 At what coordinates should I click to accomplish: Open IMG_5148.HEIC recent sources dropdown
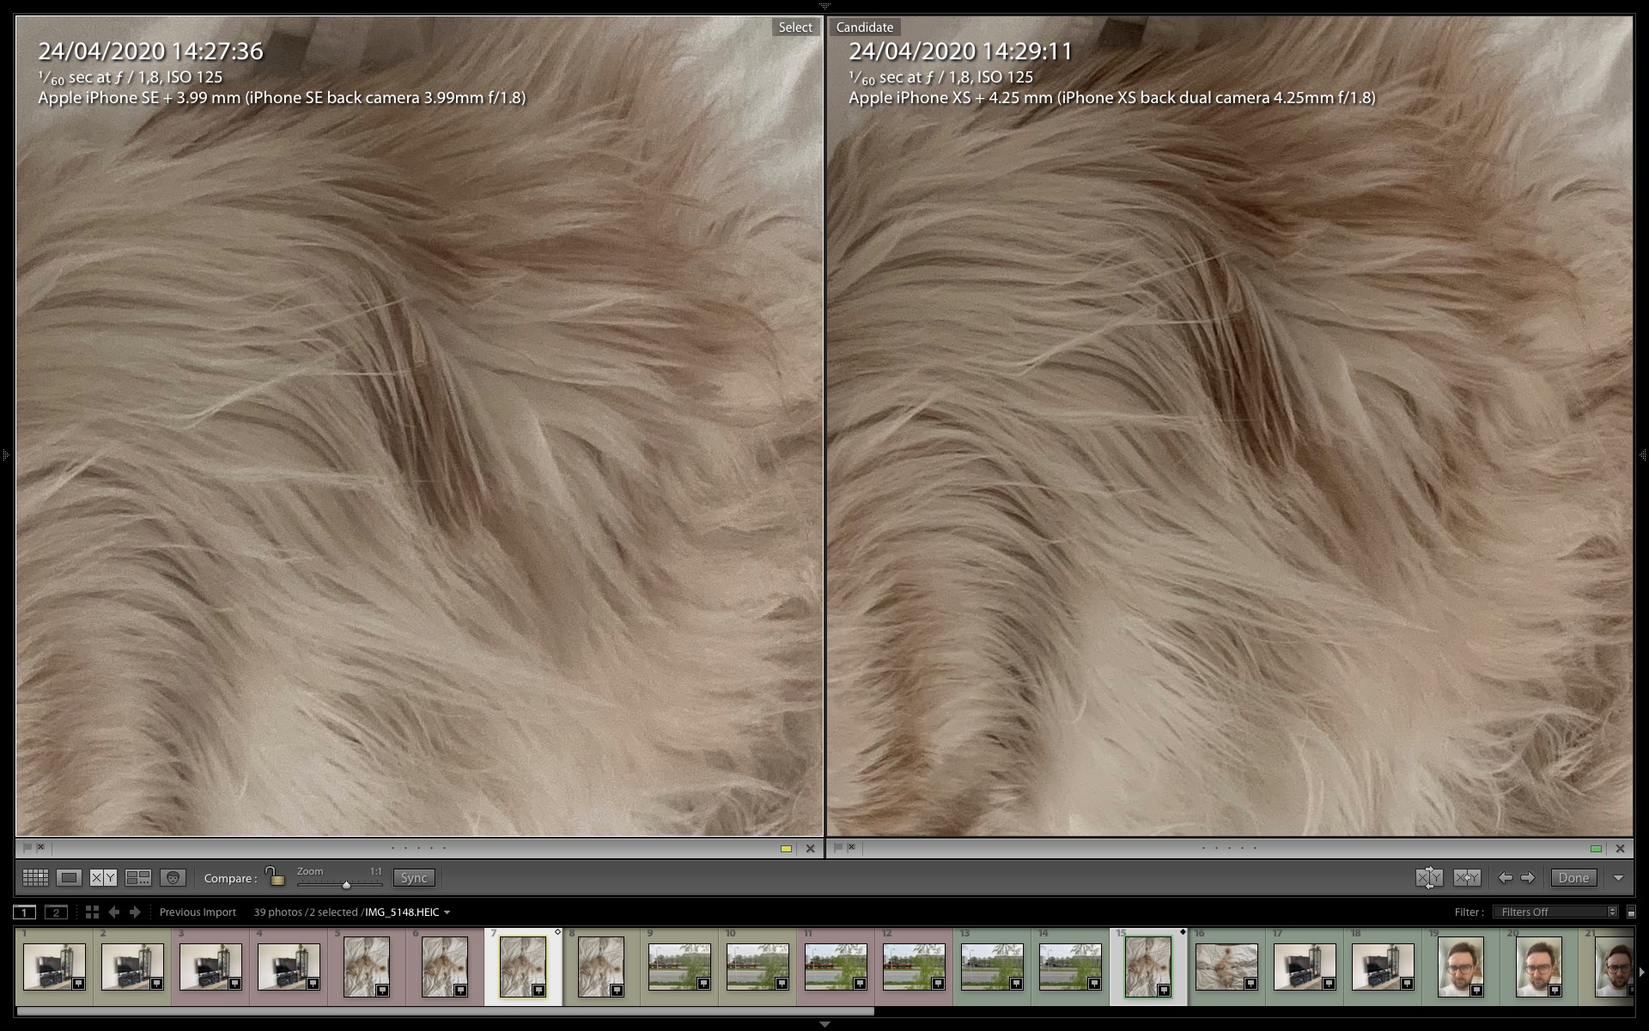(x=447, y=912)
